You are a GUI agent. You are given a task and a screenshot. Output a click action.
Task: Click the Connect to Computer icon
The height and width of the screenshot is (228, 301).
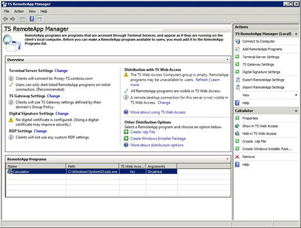pos(238,41)
